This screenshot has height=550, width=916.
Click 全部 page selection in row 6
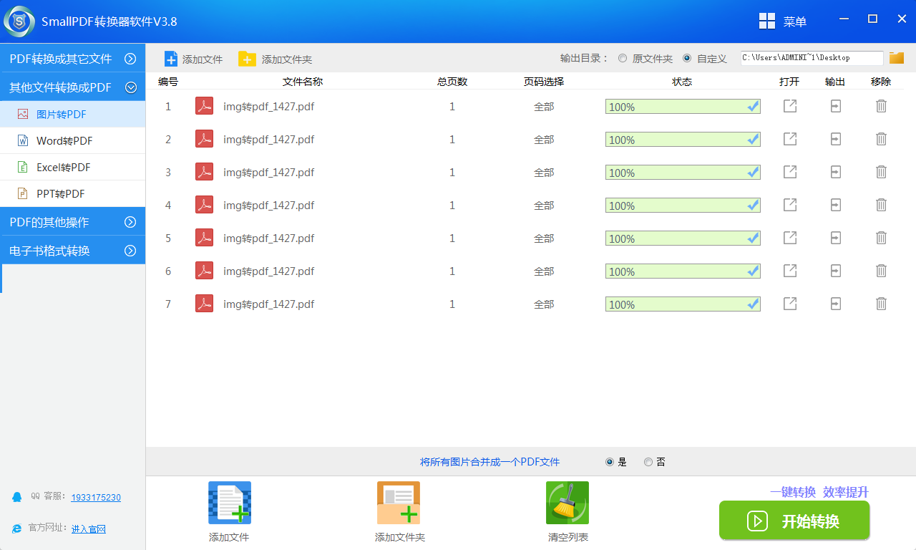pyautogui.click(x=544, y=271)
